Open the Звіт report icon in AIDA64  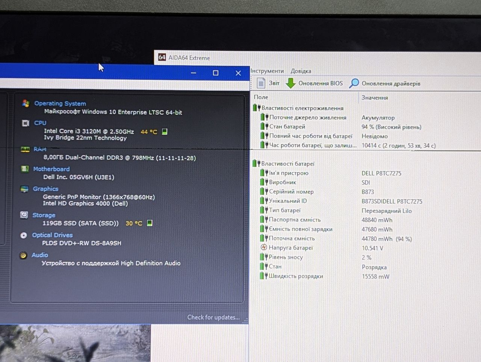coord(261,83)
